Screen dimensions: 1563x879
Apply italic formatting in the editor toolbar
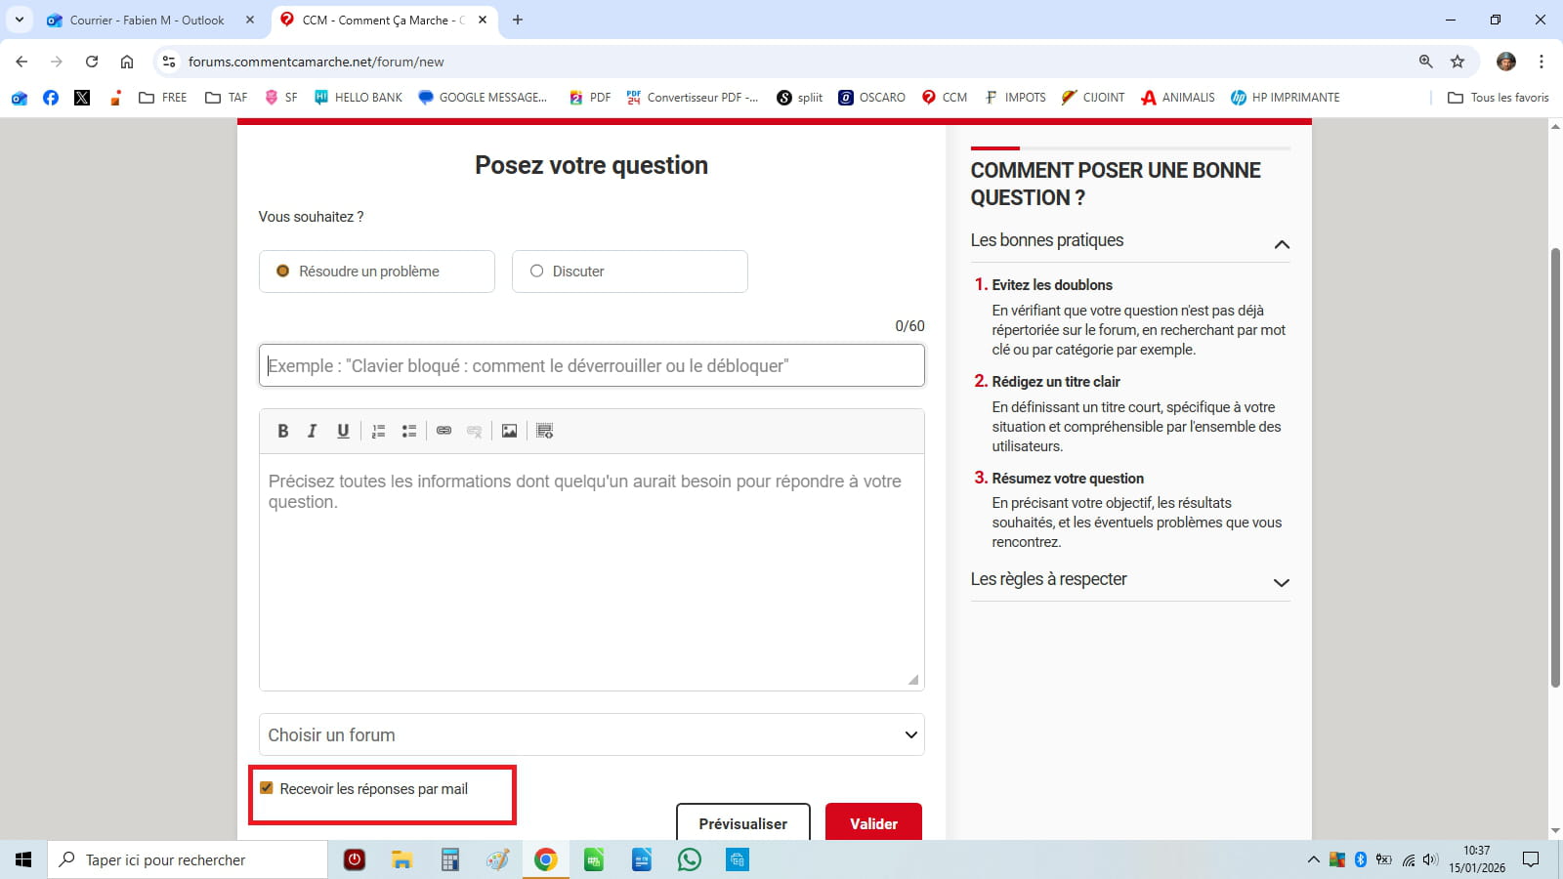pos(313,431)
